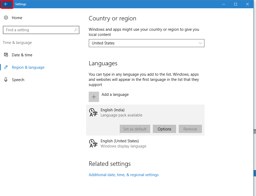Open Options for English (India)
The width and height of the screenshot is (256, 196).
pyautogui.click(x=164, y=129)
